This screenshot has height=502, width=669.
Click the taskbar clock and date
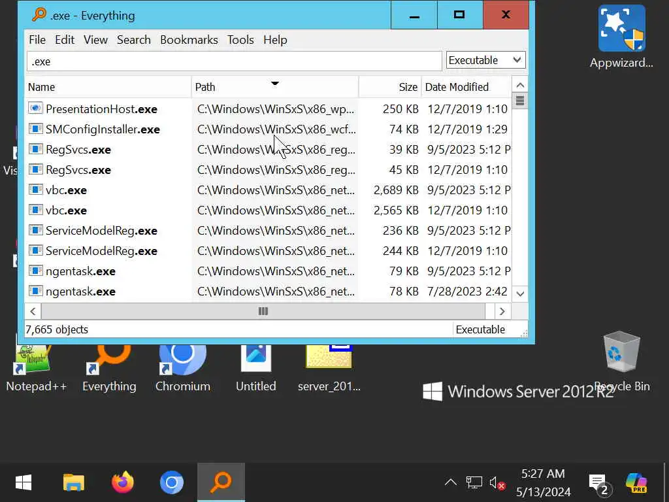click(x=543, y=483)
